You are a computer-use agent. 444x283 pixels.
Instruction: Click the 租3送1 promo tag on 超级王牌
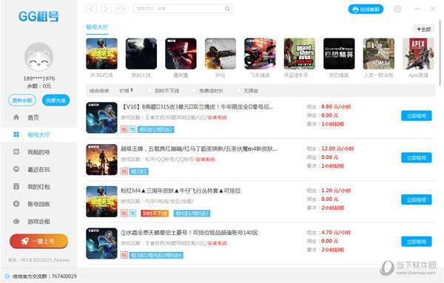click(139, 171)
